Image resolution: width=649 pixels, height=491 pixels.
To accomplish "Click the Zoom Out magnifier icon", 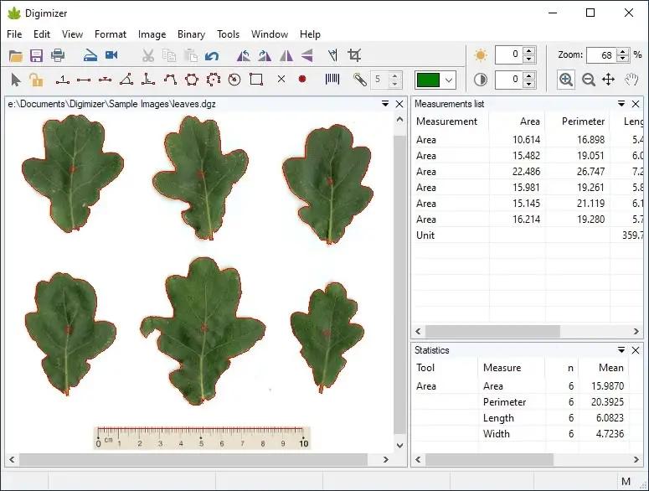I will click(589, 80).
